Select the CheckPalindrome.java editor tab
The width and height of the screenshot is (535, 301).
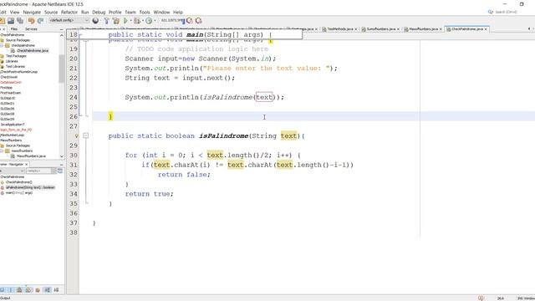coord(466,29)
